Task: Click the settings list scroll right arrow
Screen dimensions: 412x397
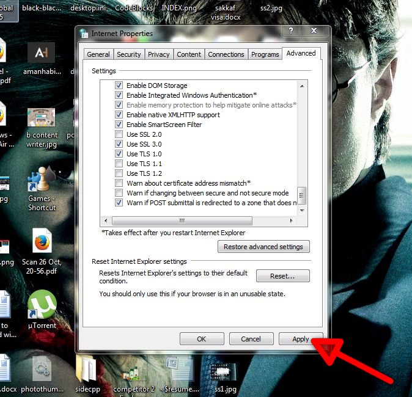Action: coord(291,220)
